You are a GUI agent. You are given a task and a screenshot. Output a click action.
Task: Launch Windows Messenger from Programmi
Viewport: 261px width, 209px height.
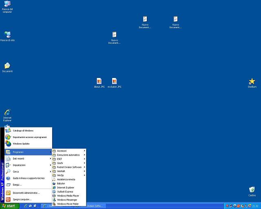coord(69,200)
